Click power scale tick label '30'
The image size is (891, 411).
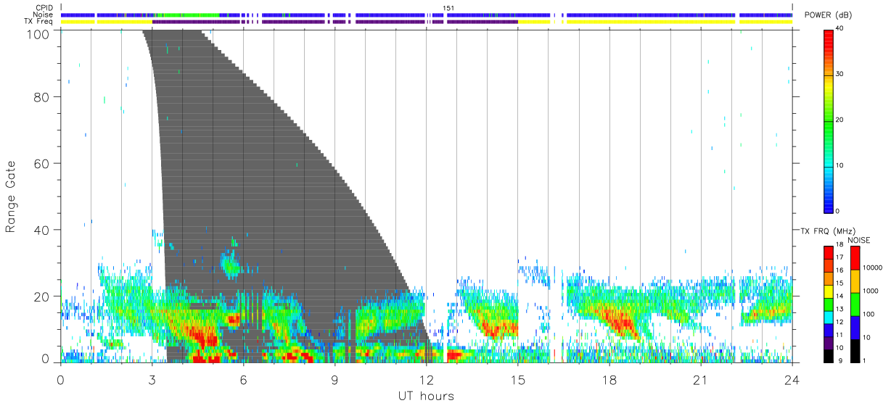pyautogui.click(x=839, y=74)
